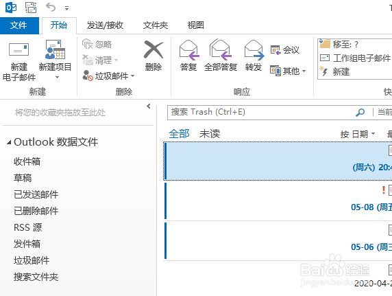Click the red high-importance exclamation mark icon
Viewport: 392px width, 296px height.
click(x=384, y=190)
